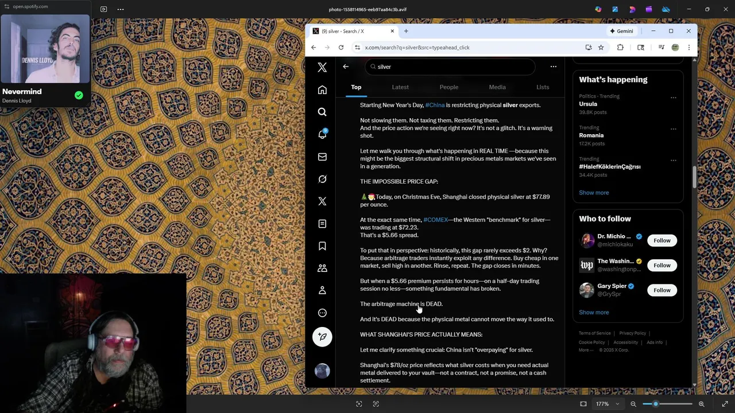The image size is (735, 413).
Task: Open the More circle icon in X sidebar
Action: click(x=322, y=313)
